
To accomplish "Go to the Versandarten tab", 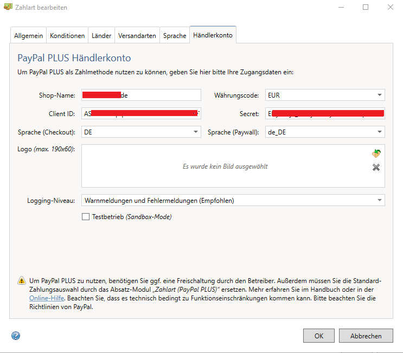I will 137,35.
